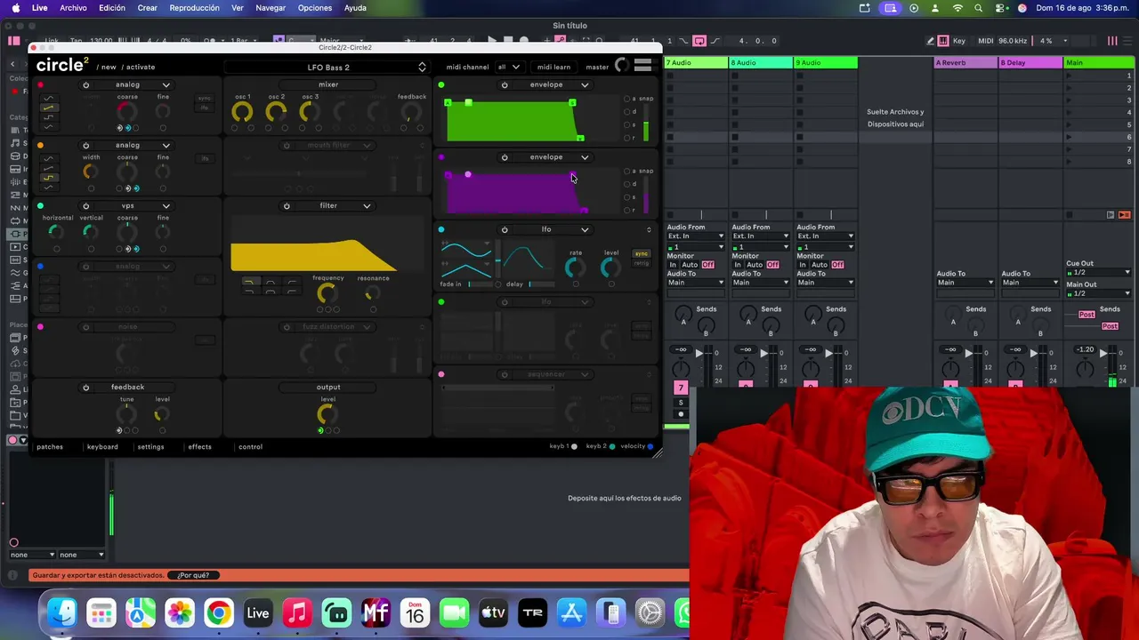
Task: Toggle power of the first analog oscillator
Action: 86,84
